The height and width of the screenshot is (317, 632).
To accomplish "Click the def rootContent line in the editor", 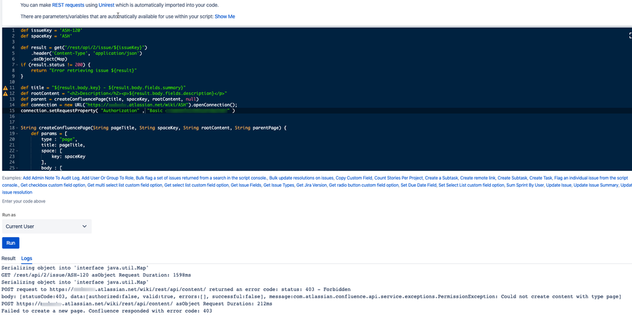I will [x=123, y=93].
